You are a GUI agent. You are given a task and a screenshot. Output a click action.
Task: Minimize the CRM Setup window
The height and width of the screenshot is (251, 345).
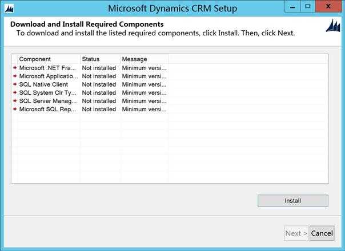(x=292, y=7)
